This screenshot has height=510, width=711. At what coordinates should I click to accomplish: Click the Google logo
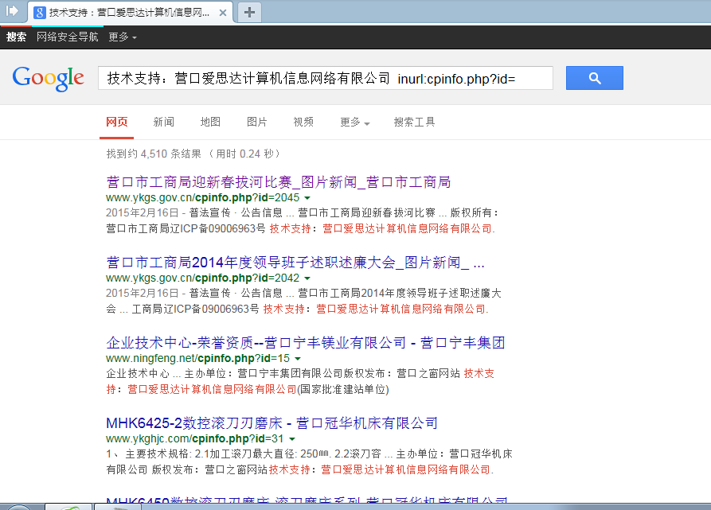[x=48, y=79]
